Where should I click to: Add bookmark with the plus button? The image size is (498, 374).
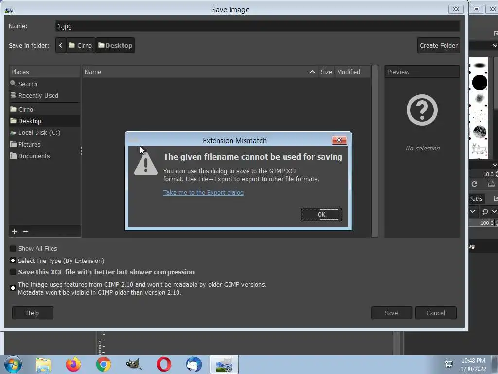pyautogui.click(x=14, y=231)
